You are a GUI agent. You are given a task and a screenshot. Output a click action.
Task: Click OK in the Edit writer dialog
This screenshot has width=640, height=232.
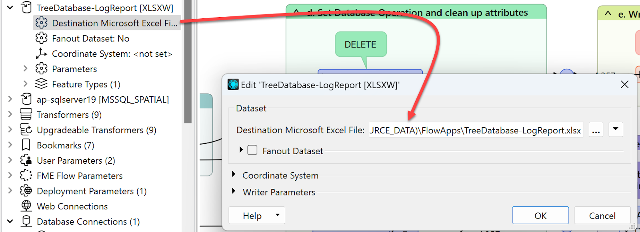540,216
